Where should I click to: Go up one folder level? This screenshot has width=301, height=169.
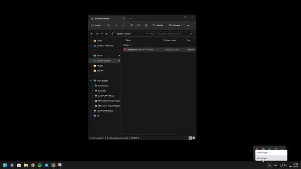106,34
